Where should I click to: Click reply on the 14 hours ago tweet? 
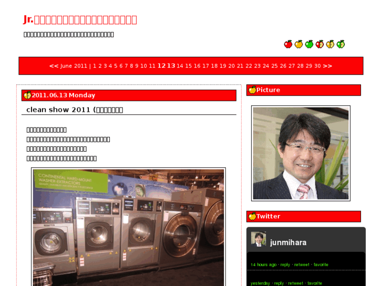(285, 264)
